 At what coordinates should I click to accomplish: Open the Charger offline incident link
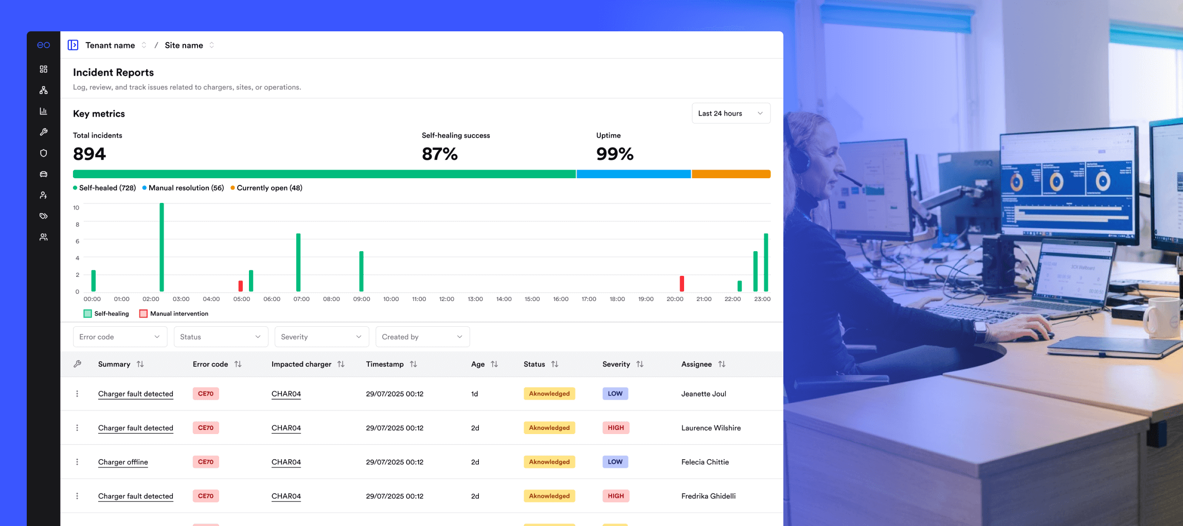pos(123,462)
